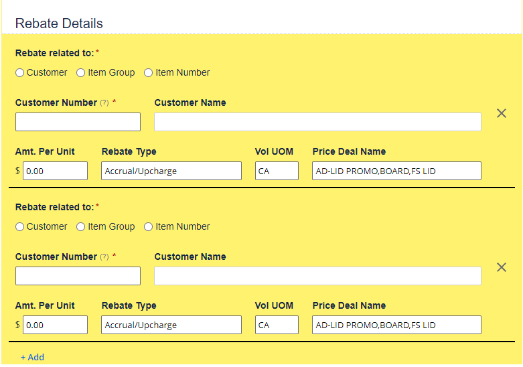Image resolution: width=523 pixels, height=367 pixels.
Task: Select Item Group radio in first rebate block
Action: point(81,73)
